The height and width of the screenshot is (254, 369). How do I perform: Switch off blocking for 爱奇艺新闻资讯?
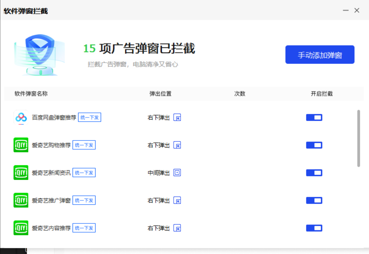[314, 173]
